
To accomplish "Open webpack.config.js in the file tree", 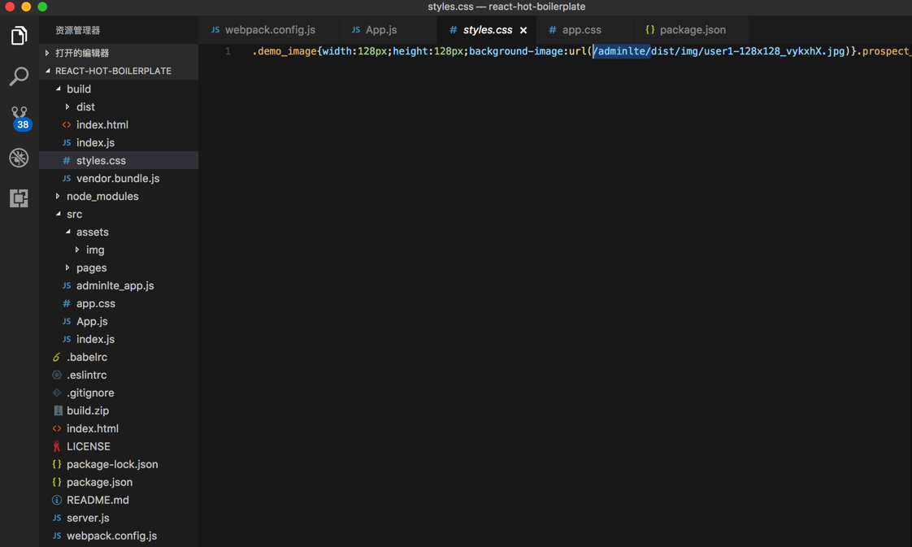I will (119, 536).
